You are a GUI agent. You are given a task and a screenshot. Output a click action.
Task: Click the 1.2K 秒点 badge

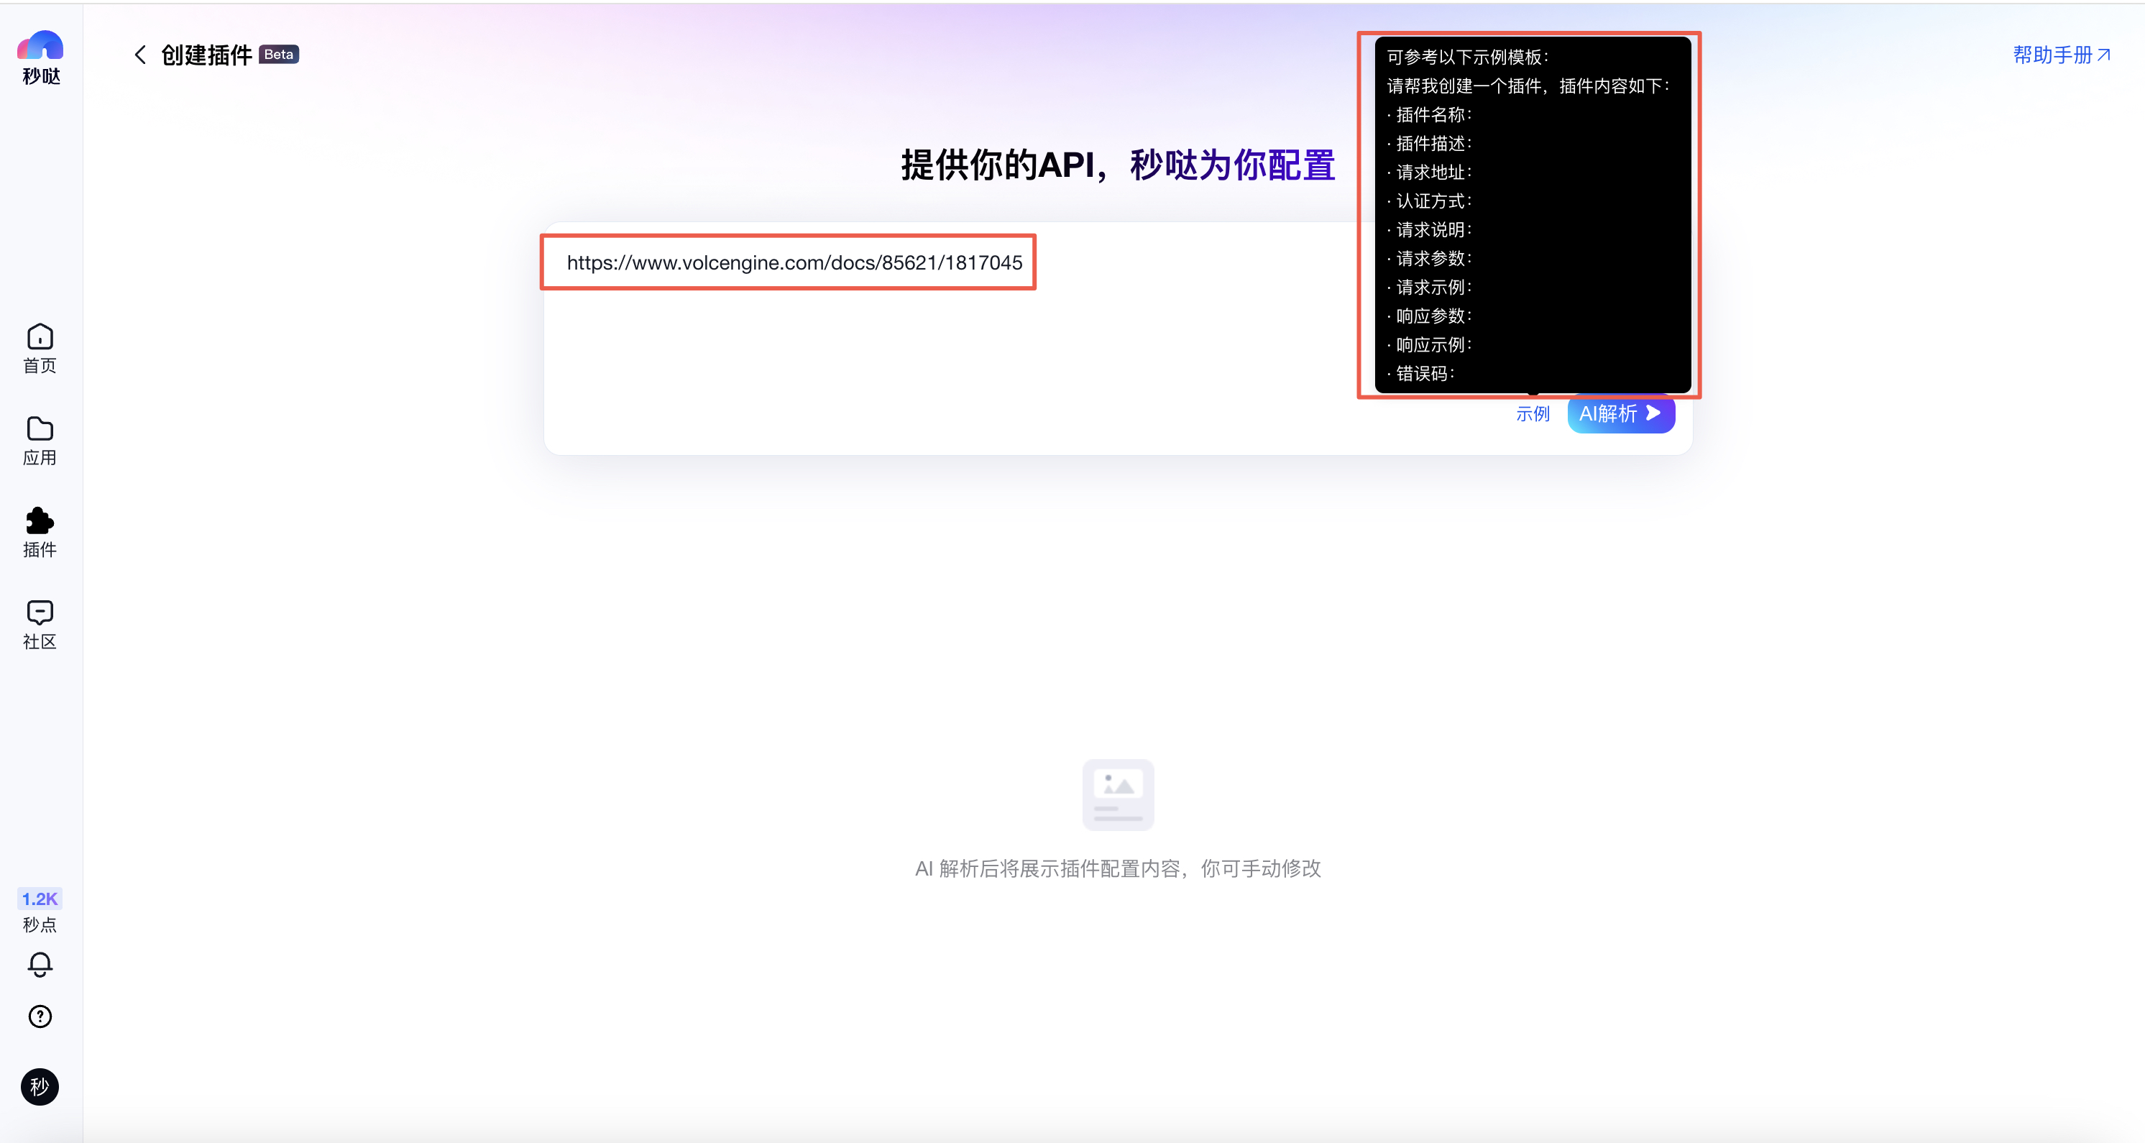coord(40,899)
